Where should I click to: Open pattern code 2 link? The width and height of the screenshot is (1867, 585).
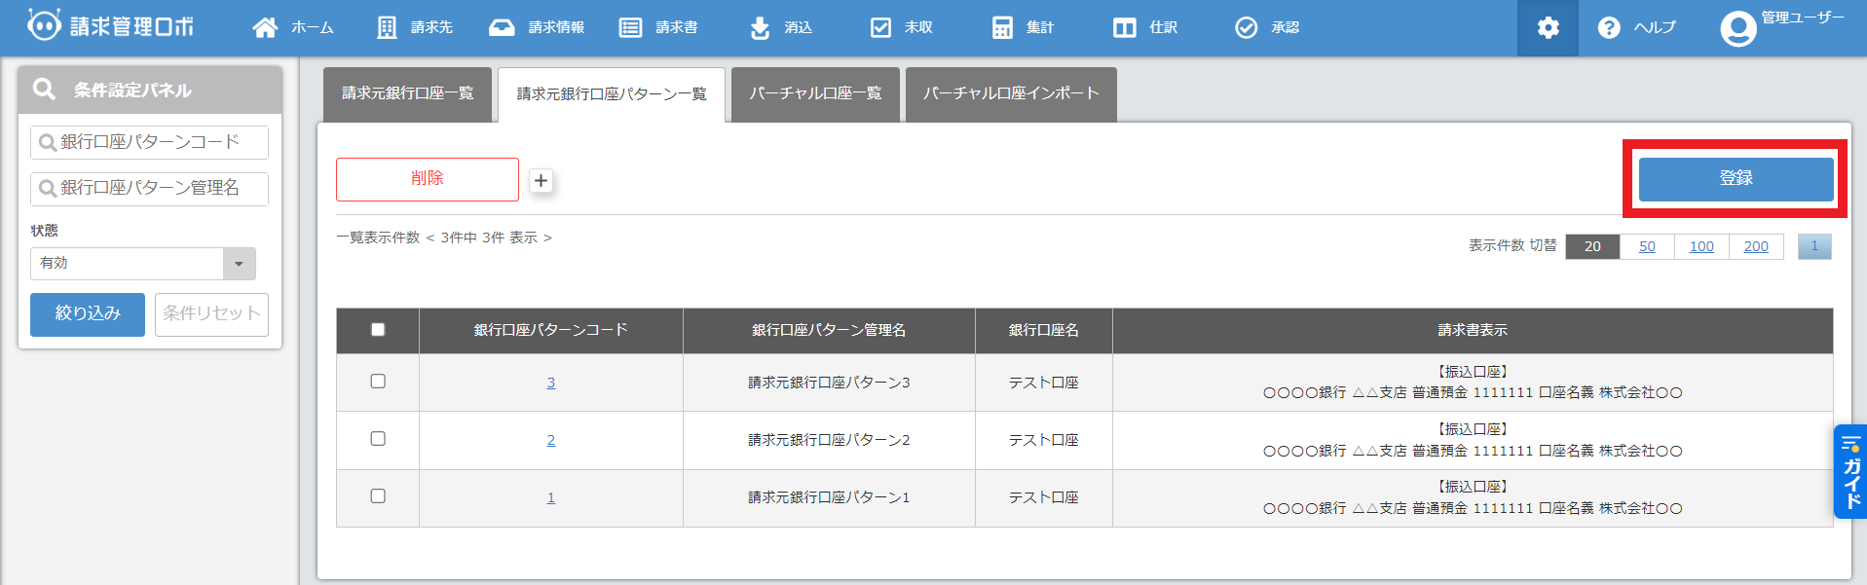551,440
